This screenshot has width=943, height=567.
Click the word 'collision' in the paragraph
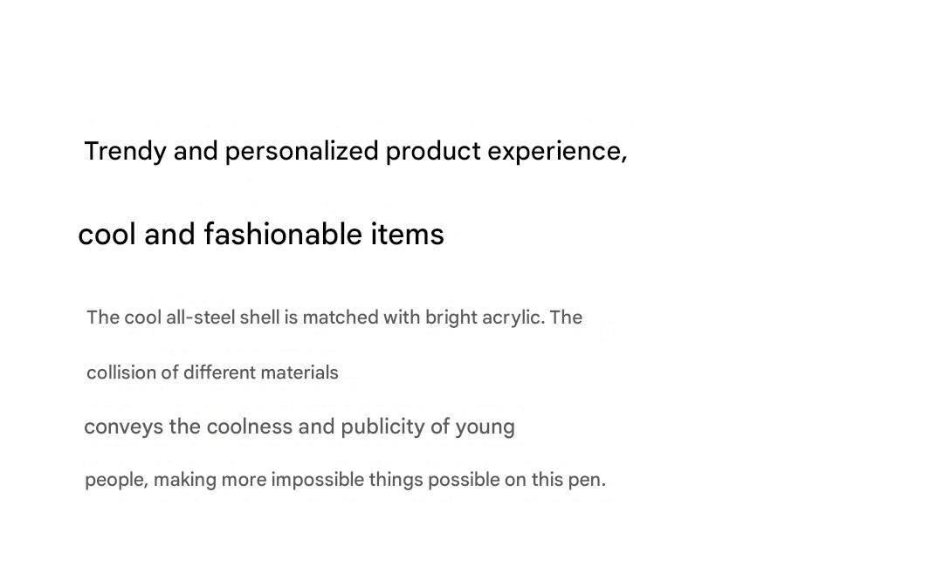121,372
